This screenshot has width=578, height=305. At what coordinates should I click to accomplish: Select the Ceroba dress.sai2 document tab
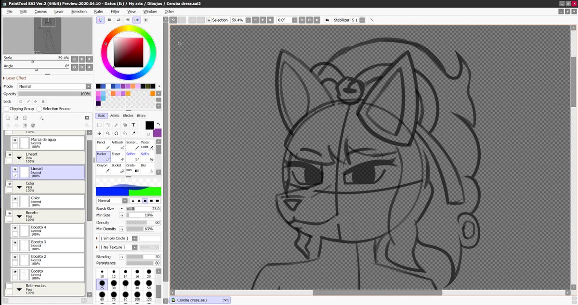pos(200,300)
